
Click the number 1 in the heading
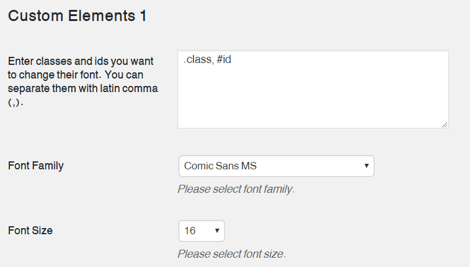tap(143, 16)
